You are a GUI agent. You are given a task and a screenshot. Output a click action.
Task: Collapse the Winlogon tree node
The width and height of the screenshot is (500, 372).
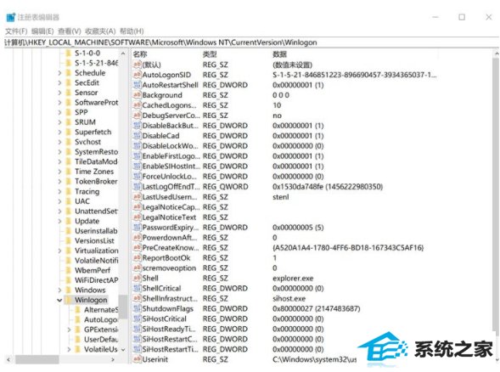click(59, 300)
